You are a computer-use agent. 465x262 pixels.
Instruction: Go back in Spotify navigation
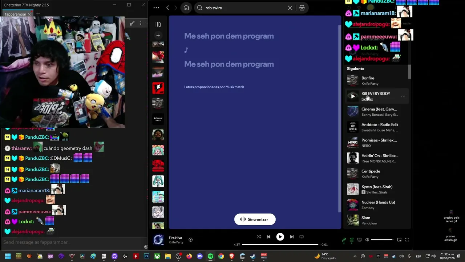point(167,8)
